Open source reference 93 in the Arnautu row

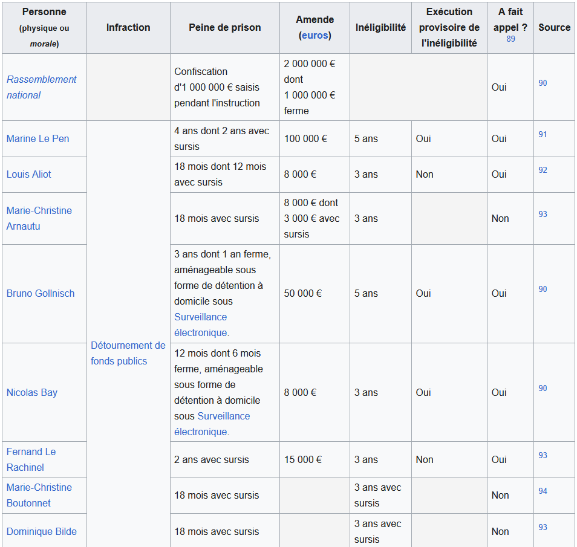click(x=543, y=215)
